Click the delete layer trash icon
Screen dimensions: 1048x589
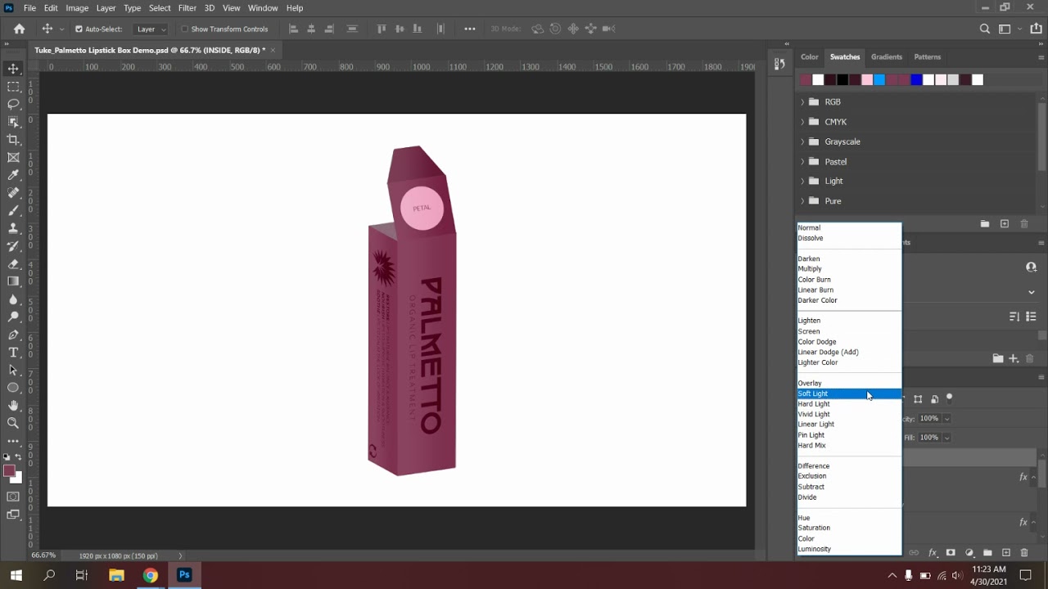[1024, 553]
